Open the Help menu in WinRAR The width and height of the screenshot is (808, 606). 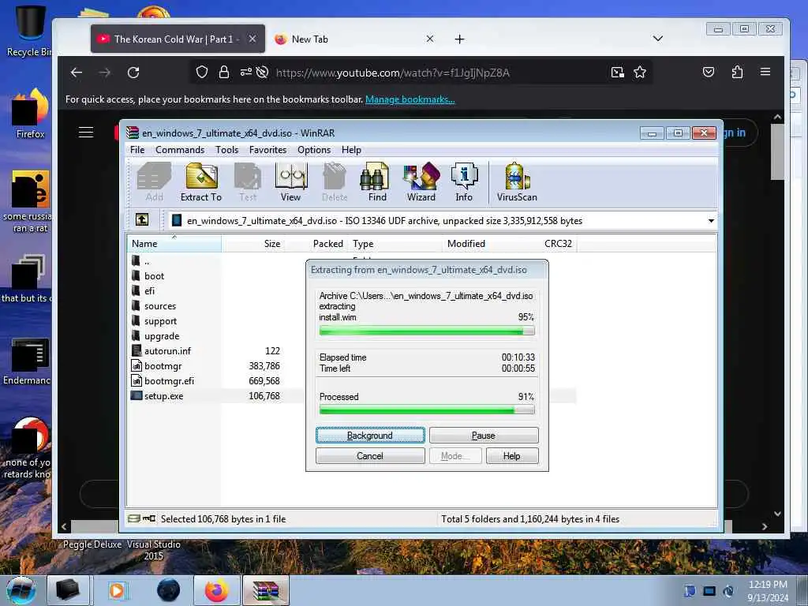351,150
